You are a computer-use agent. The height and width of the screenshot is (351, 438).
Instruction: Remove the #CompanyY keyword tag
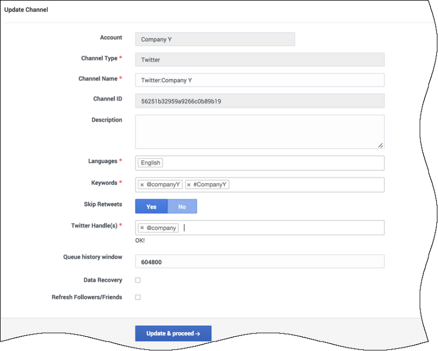189,185
